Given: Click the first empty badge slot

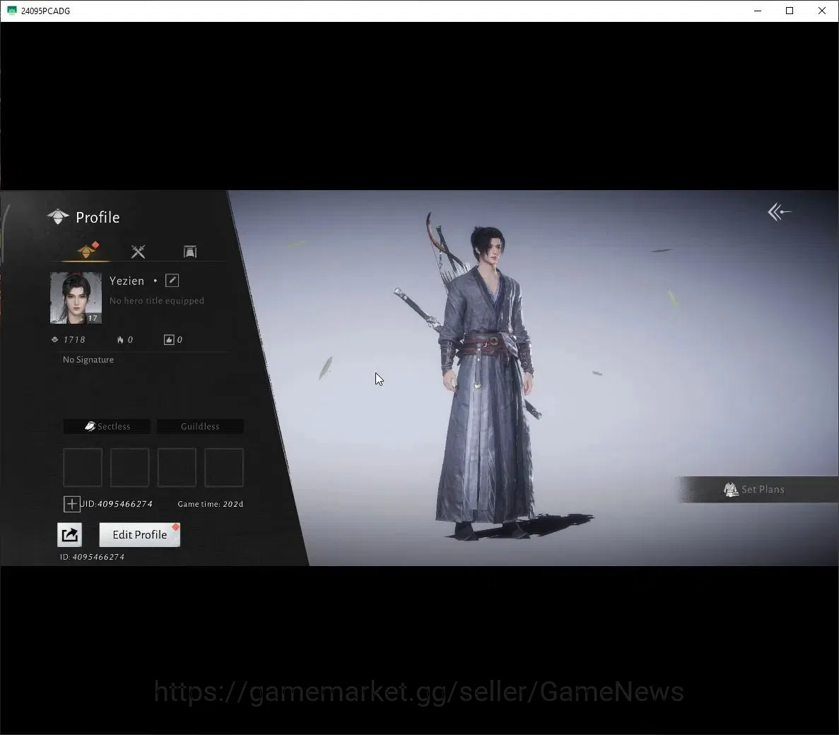Looking at the screenshot, I should click(x=83, y=468).
